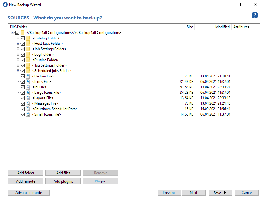263x199 pixels.
Task: Select the Layout File row label
Action: [x=43, y=98]
